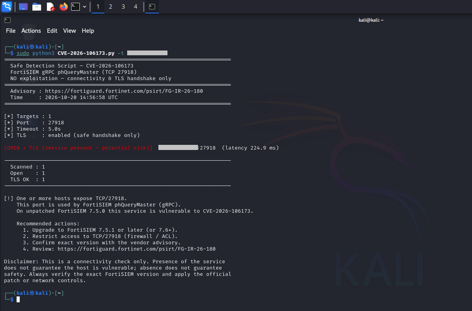Click 'Upgrade to FortiSIEM 7.5.1' recommendation

click(100, 230)
